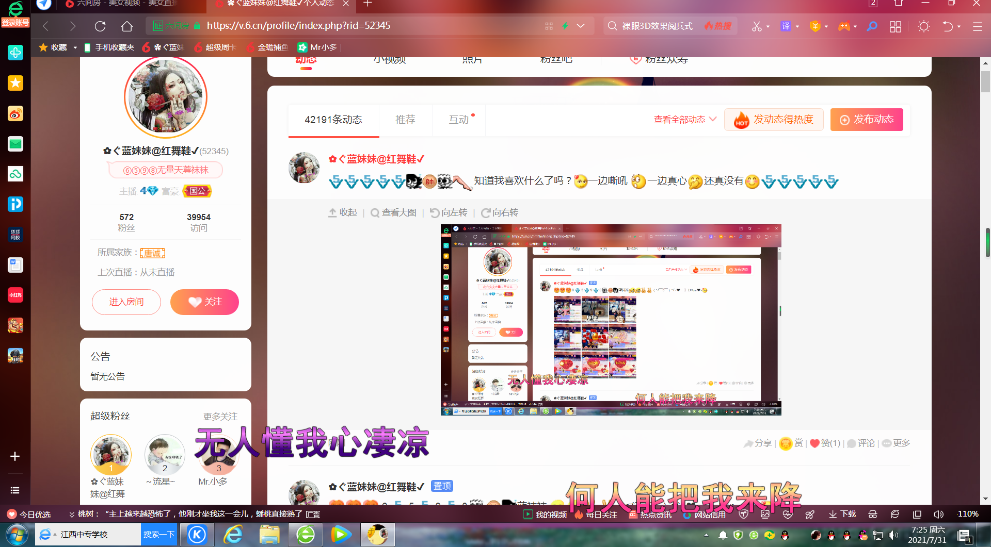Open the 110% page zoom control

968,514
